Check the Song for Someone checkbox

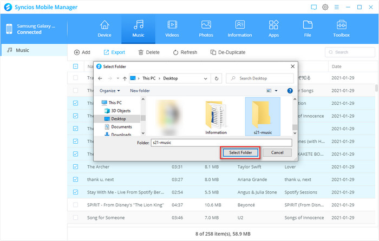coord(75,218)
